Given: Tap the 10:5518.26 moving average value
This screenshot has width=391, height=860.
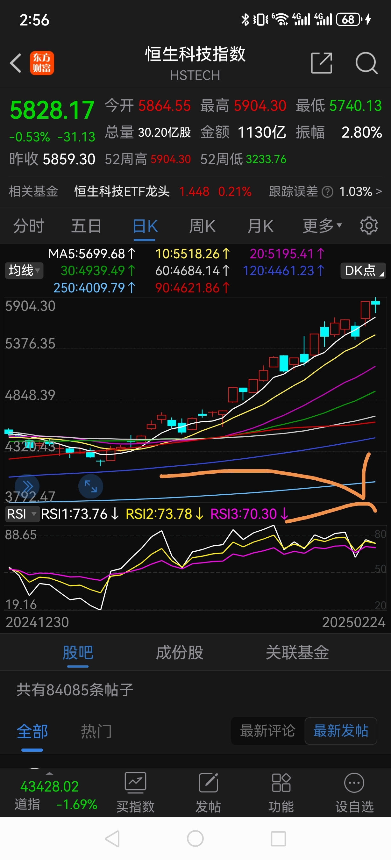Looking at the screenshot, I should click(x=193, y=254).
